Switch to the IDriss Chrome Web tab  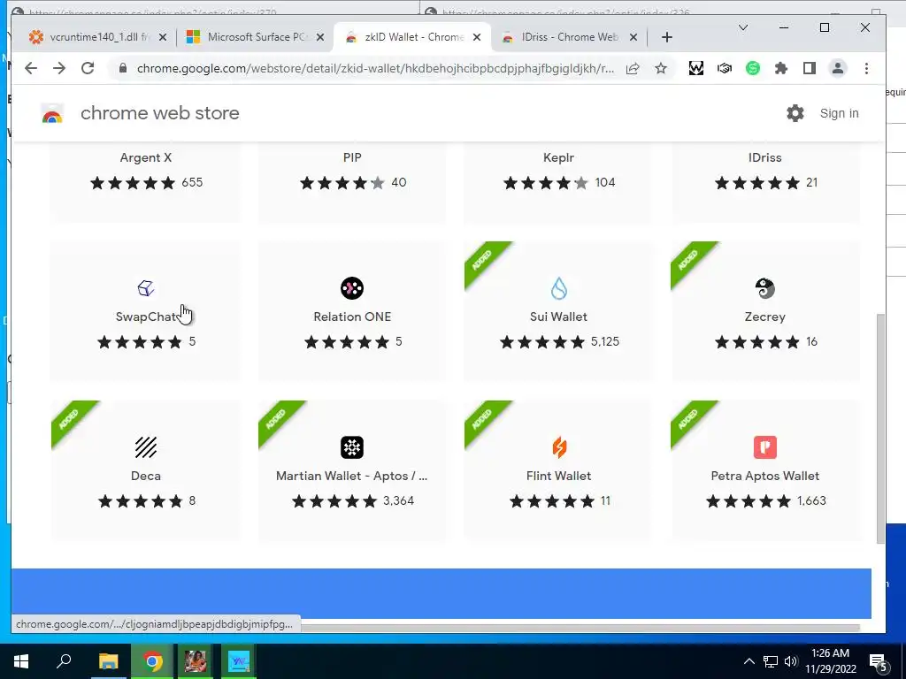[569, 37]
